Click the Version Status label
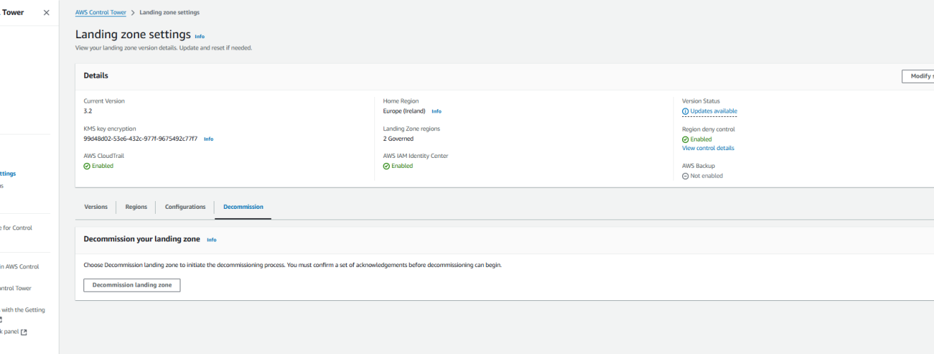 [x=700, y=101]
